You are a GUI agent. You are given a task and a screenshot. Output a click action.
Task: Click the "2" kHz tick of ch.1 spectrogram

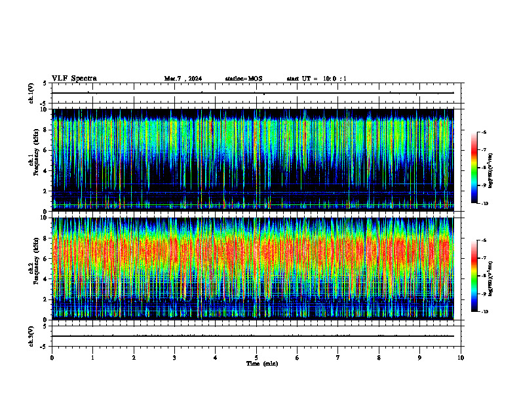click(x=46, y=191)
